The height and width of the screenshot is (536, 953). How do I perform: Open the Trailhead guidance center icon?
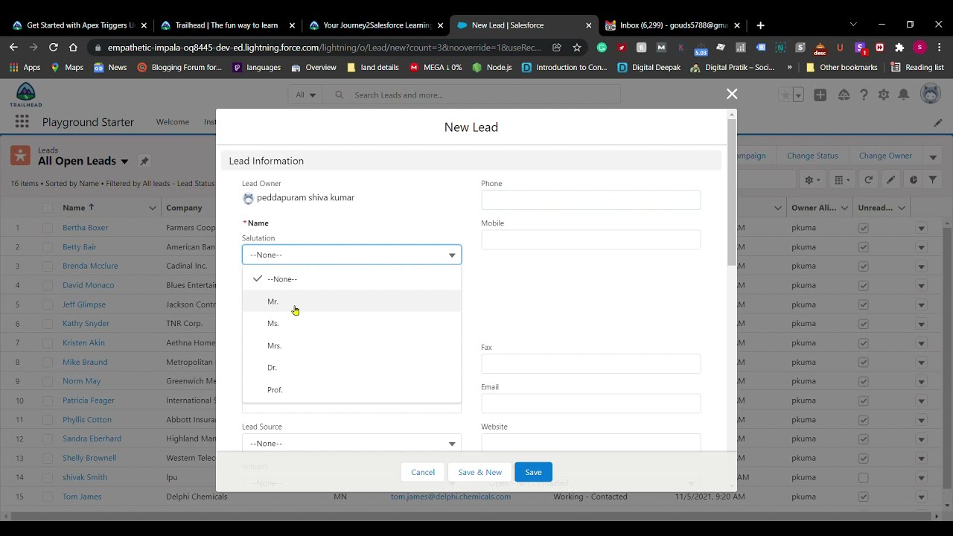pyautogui.click(x=844, y=95)
